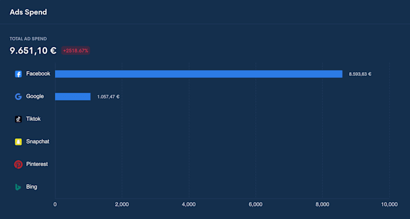The width and height of the screenshot is (410, 219).
Task: Select the Facebook spend bar
Action: tap(199, 74)
